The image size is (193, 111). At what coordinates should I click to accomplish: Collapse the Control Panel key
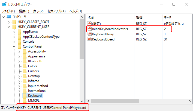pos(14,46)
